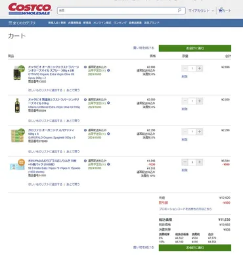Click the search magnifier icon
The image size is (243, 255).
[179, 11]
